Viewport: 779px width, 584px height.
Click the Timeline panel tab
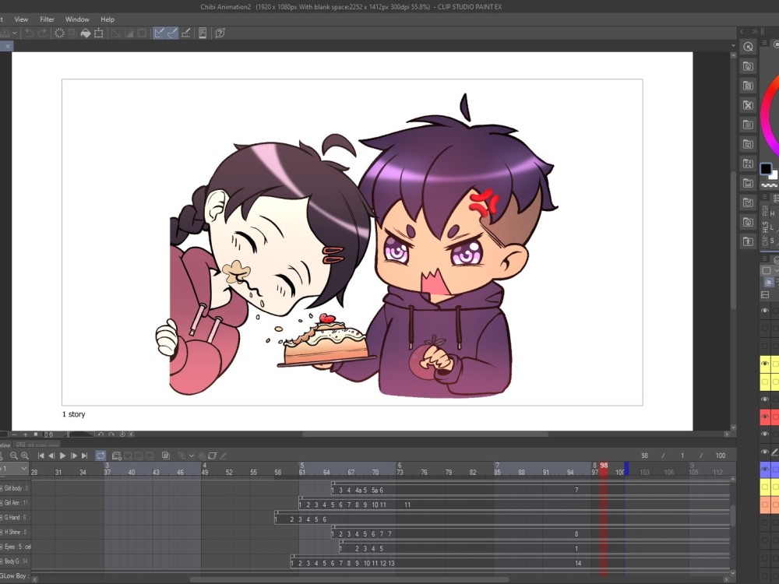5,445
